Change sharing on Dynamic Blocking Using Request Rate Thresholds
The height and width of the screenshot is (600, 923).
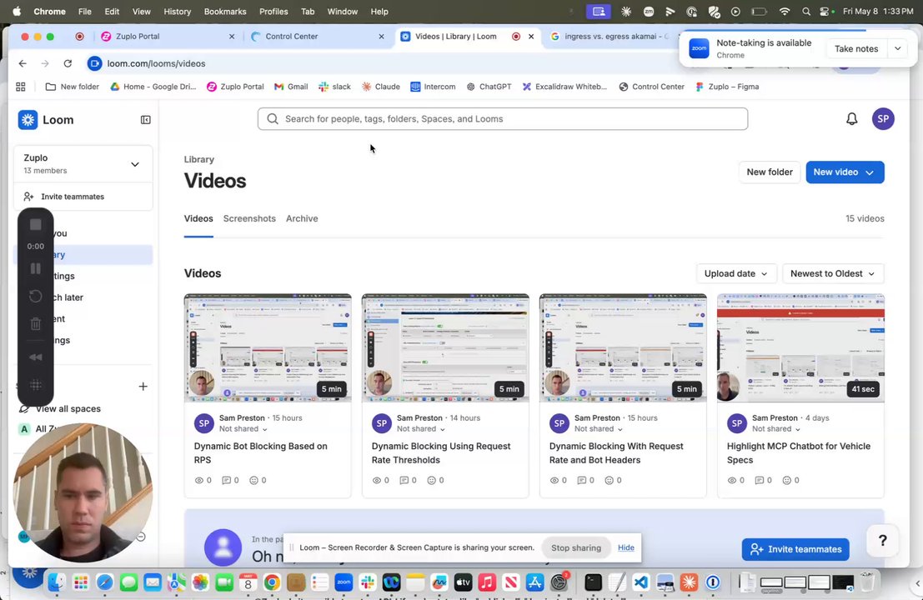point(421,429)
